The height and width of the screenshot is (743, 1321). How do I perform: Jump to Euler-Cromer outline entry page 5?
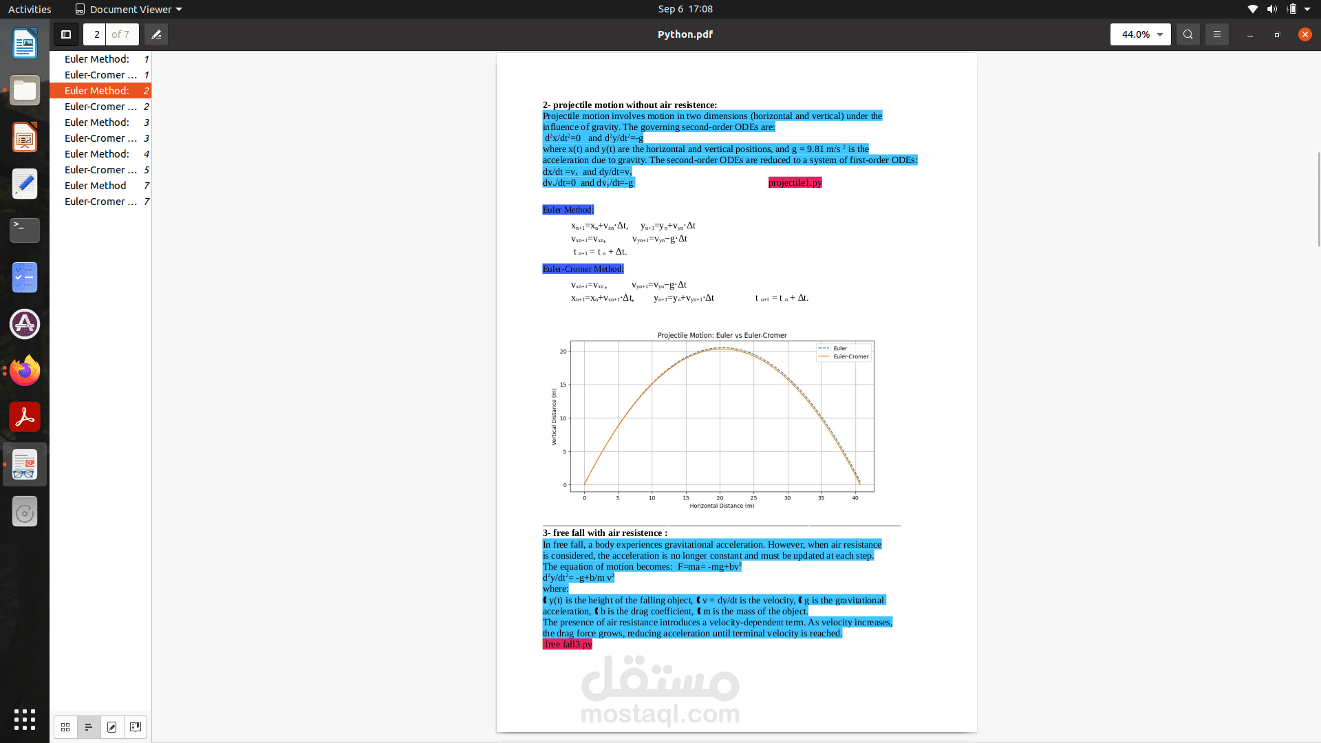pos(100,170)
